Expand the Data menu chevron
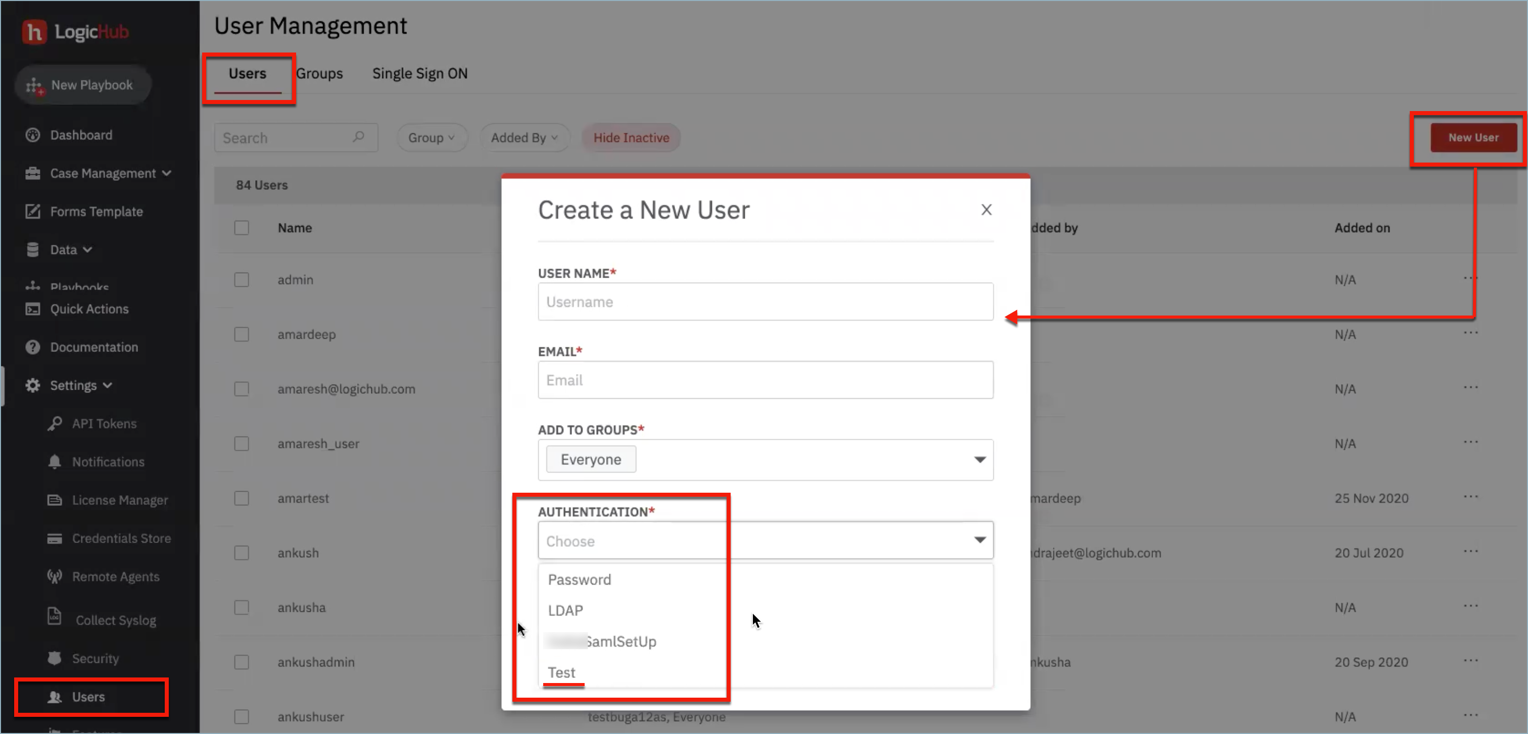 click(87, 249)
